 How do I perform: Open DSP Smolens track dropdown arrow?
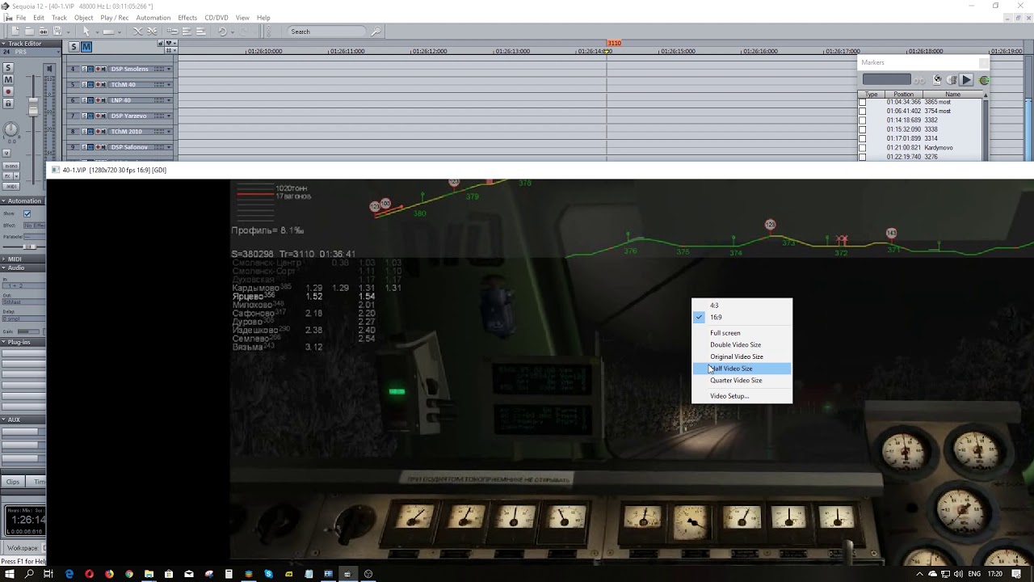(169, 69)
